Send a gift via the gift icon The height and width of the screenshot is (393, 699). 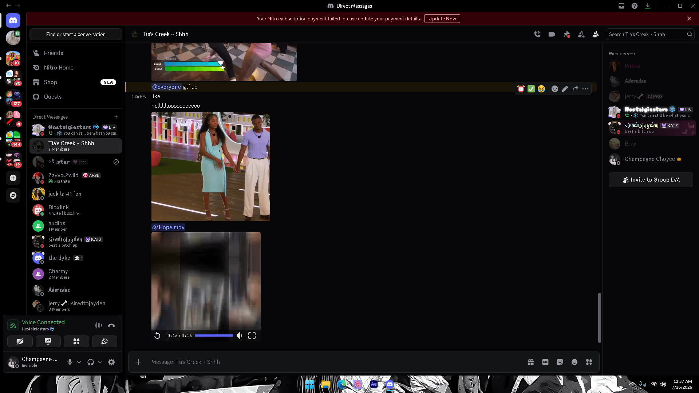531,362
